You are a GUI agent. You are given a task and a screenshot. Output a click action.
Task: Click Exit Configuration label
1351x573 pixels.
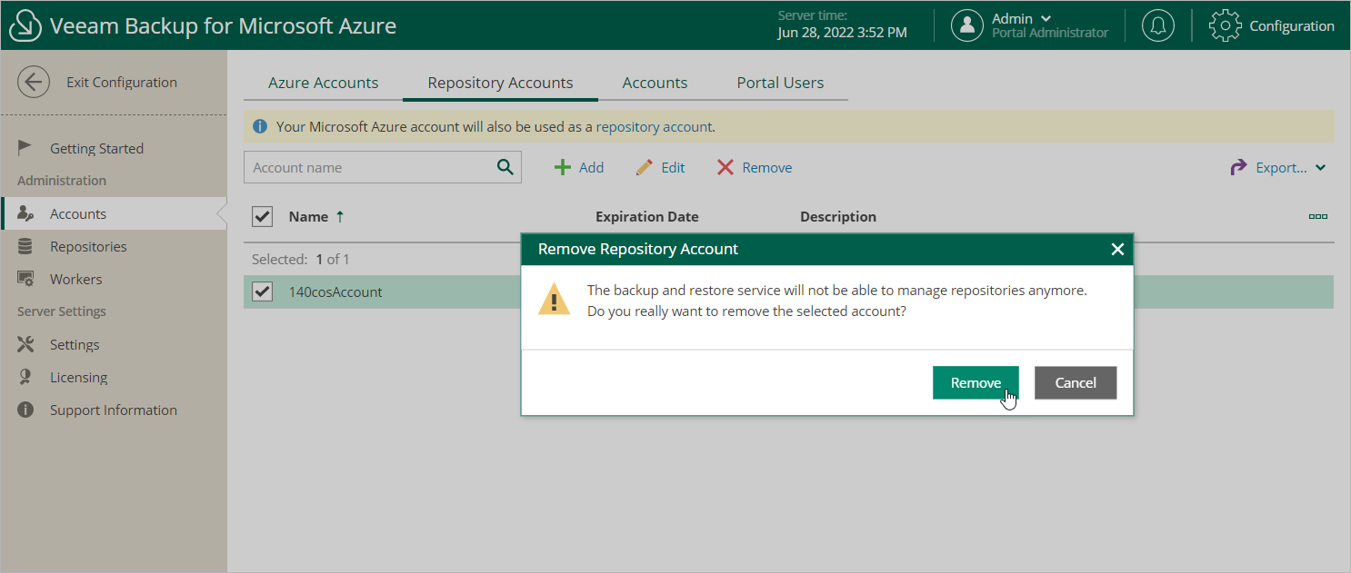tap(122, 82)
